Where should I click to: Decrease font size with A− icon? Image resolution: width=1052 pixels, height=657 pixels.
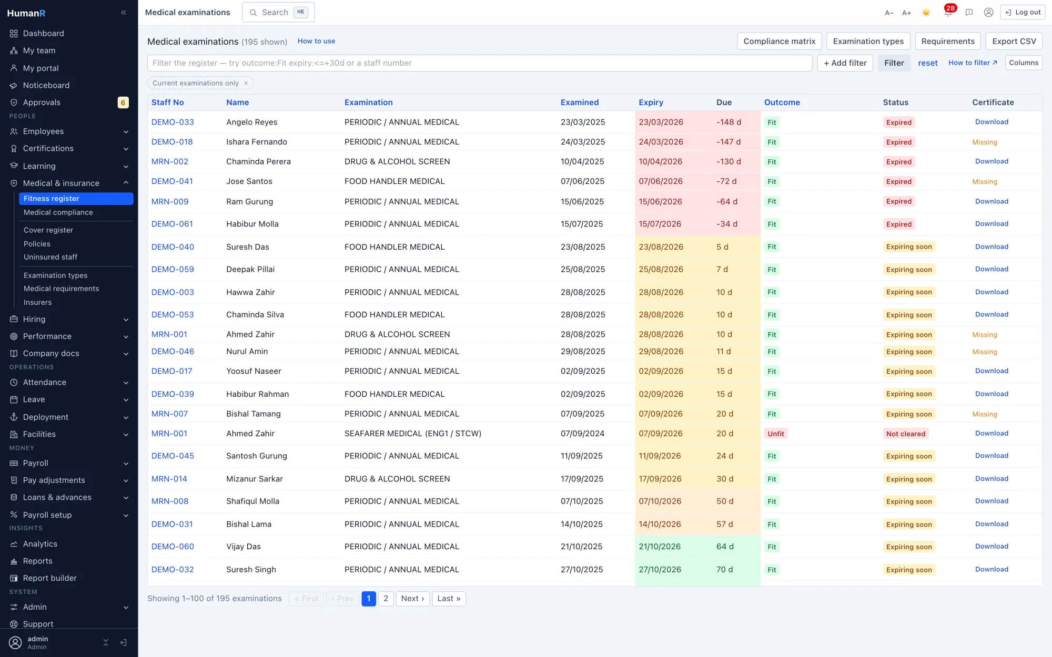point(889,13)
